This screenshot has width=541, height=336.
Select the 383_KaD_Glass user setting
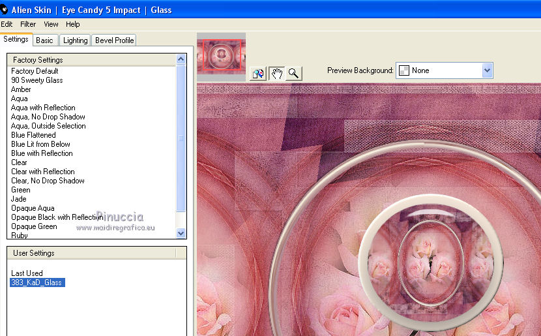point(37,283)
